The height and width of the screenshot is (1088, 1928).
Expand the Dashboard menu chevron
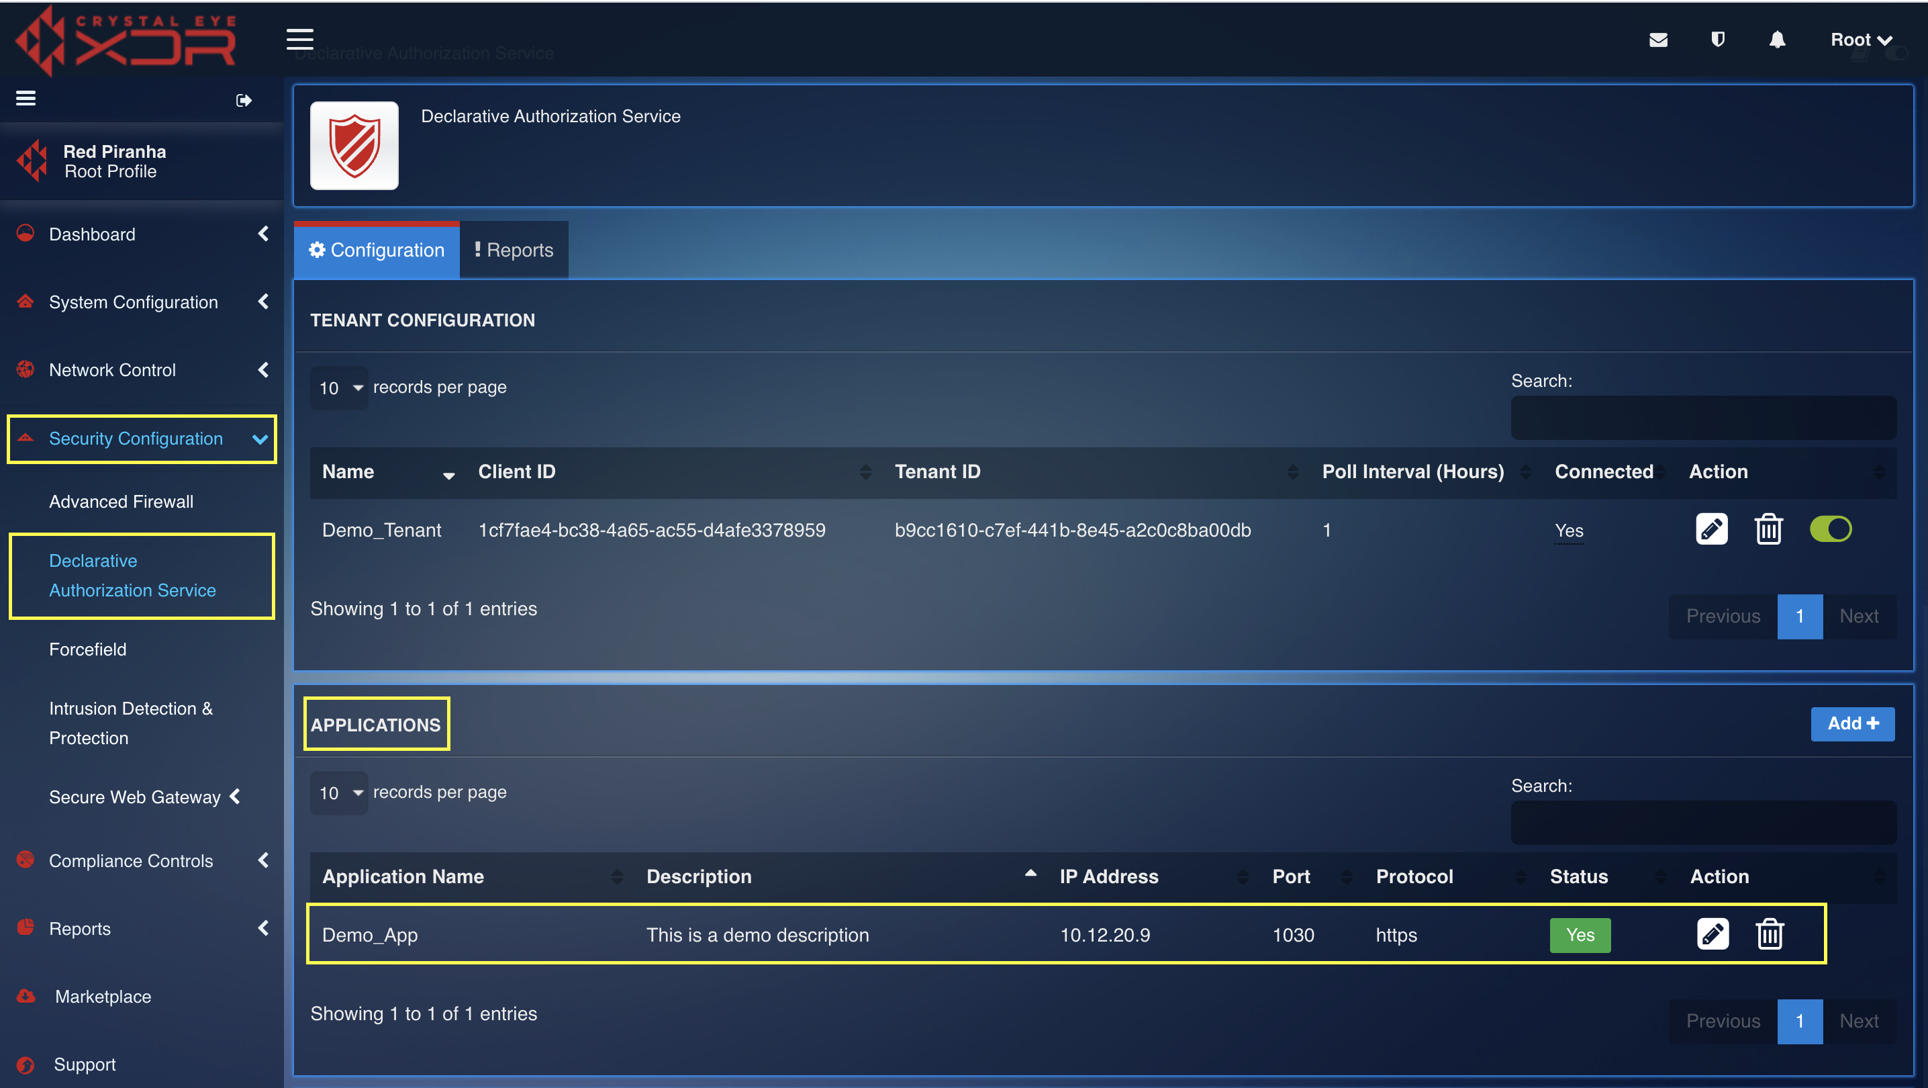(x=263, y=234)
